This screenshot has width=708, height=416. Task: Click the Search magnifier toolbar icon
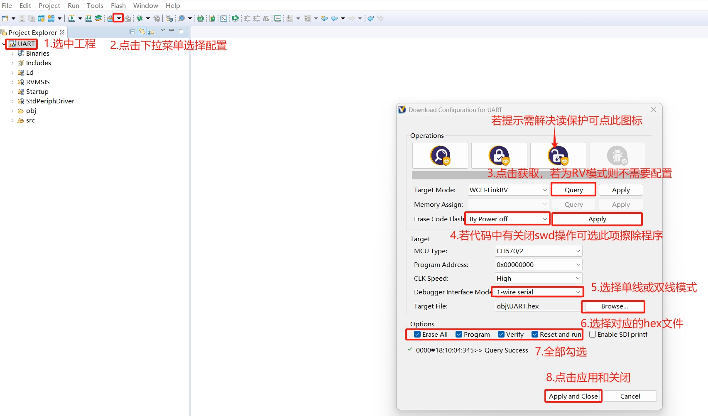pos(181,18)
